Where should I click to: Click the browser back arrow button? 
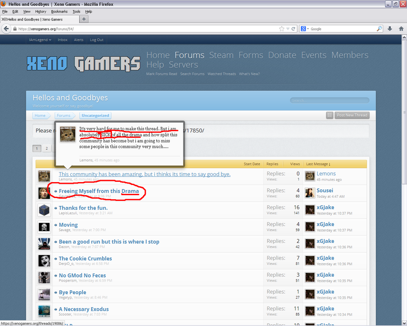(6, 29)
